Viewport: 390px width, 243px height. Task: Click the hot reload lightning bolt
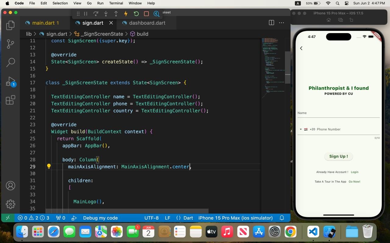click(126, 14)
